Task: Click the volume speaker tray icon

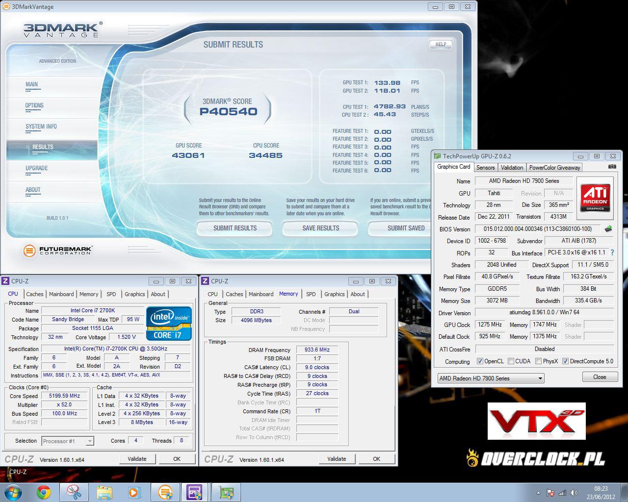Action: point(574,493)
